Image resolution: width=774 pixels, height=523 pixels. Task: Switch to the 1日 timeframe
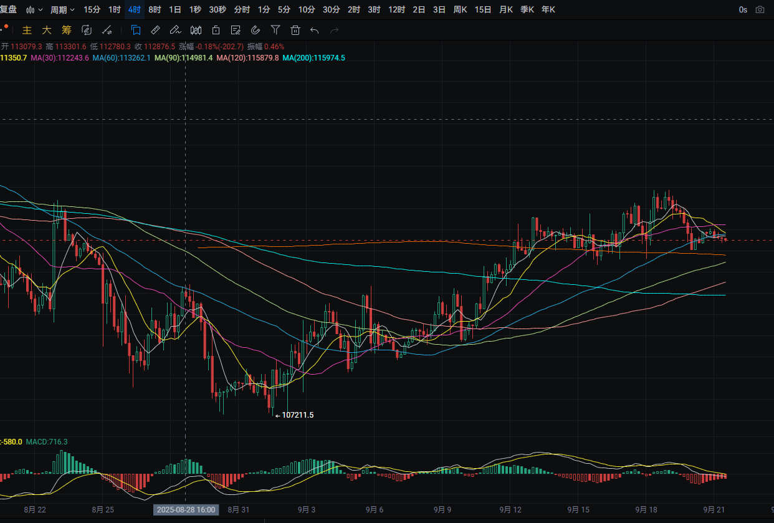(x=175, y=9)
